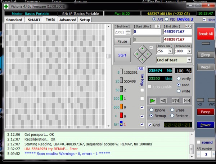Open the Advanced tab
216x164 pixels.
68,20
